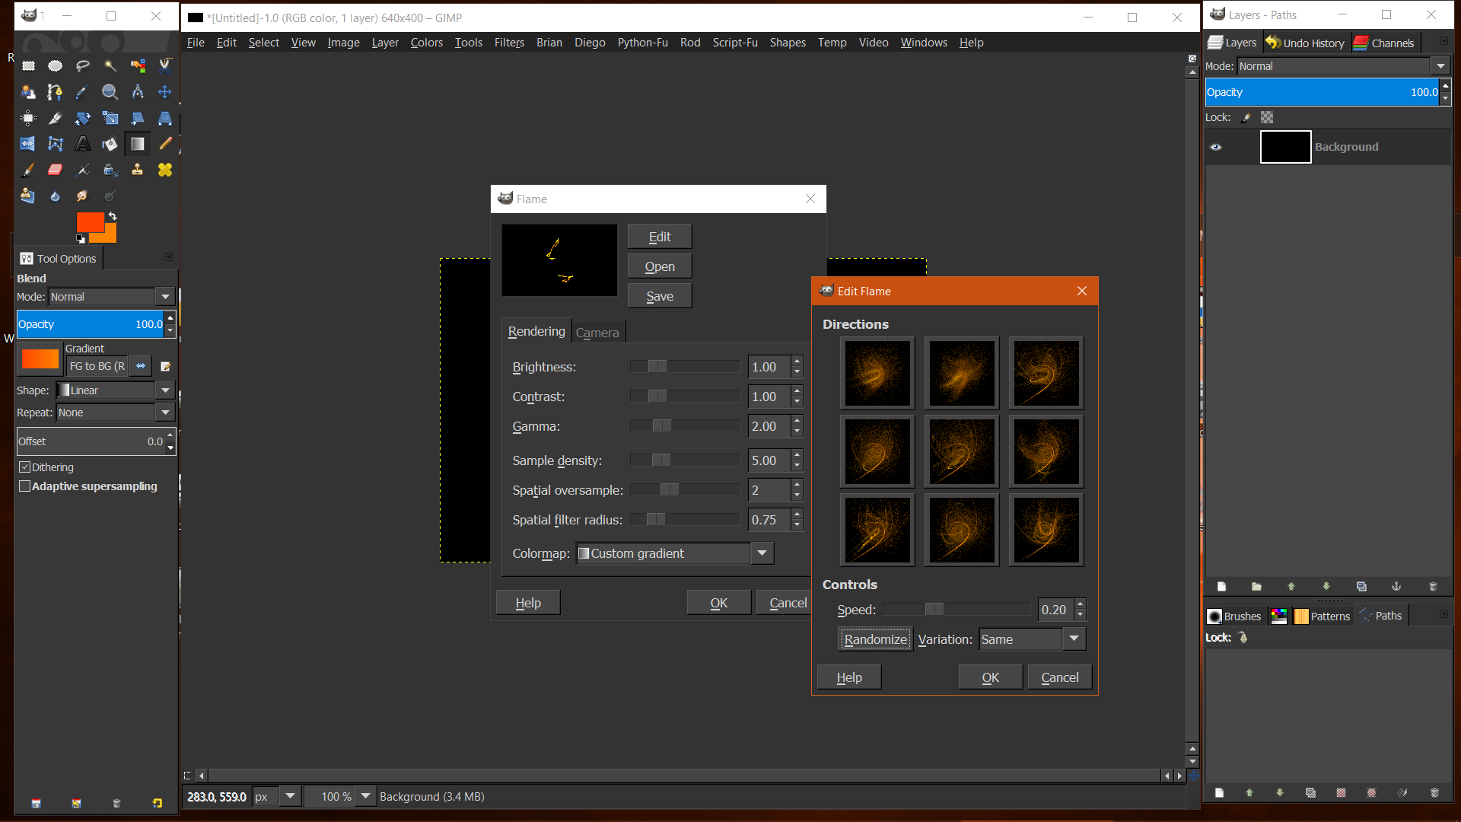Select the Text tool
Screen dimensions: 1461x822
[83, 144]
